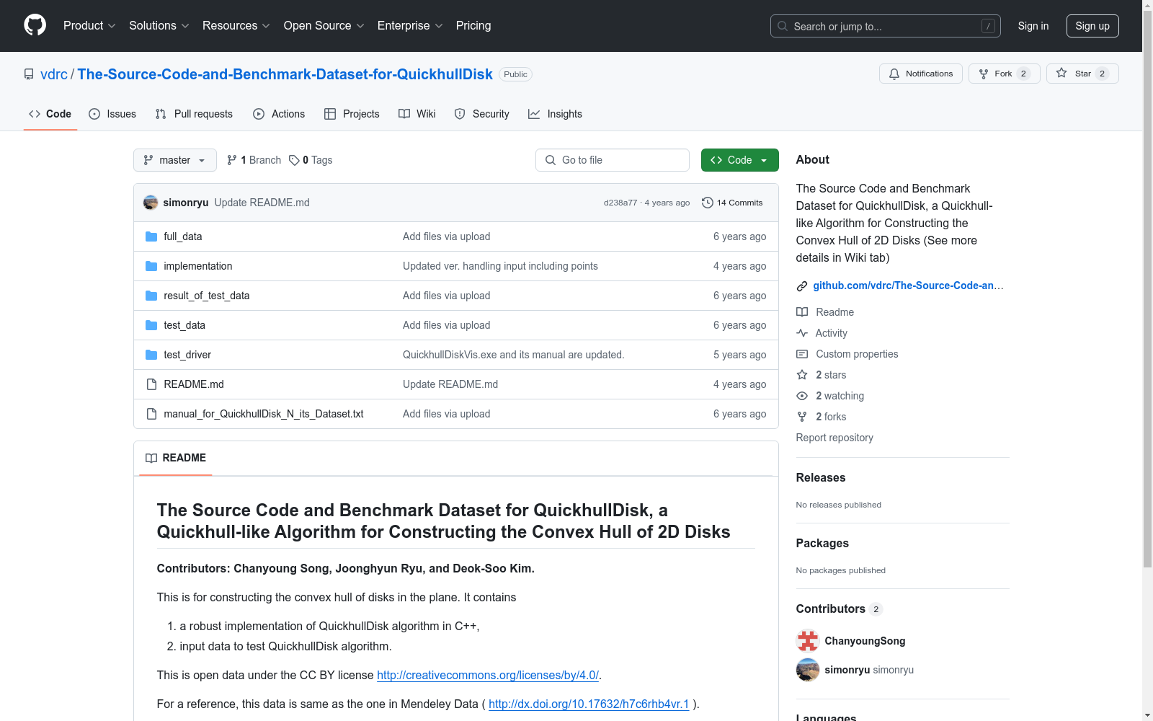1153x721 pixels.
Task: Open the Security tab
Action: (x=482, y=114)
